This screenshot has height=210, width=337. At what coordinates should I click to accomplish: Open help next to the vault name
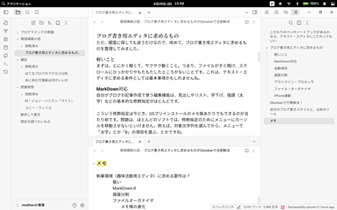pos(74,205)
